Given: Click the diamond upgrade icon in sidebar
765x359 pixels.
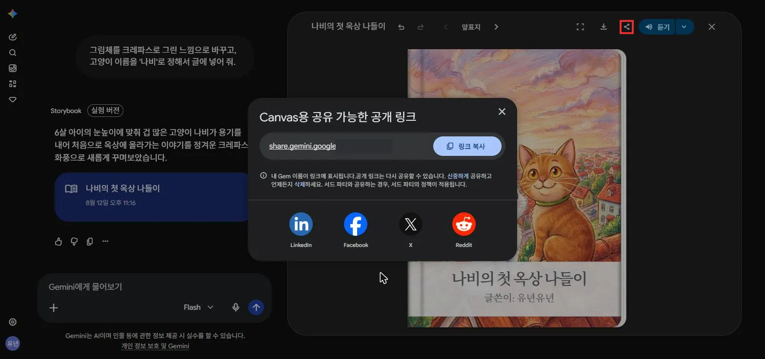Looking at the screenshot, I should [x=13, y=99].
